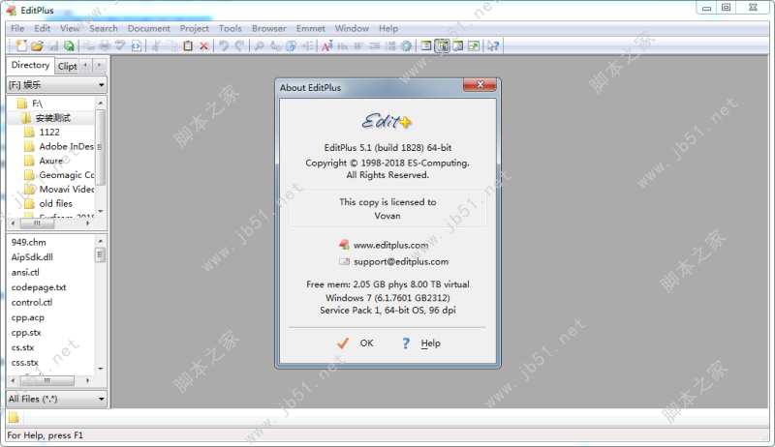Click the Redo arrow icon
The image size is (775, 447).
[x=239, y=45]
